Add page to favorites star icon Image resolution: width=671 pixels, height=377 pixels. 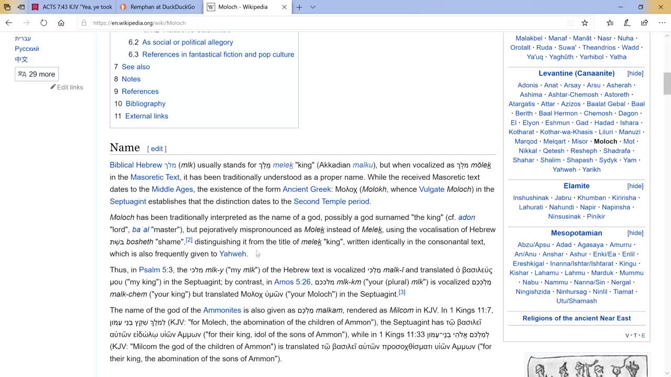585,23
